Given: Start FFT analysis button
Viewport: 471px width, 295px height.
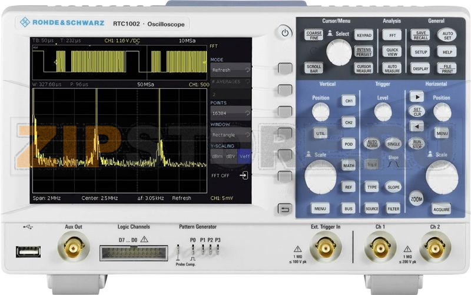Looking at the screenshot, I should [392, 35].
